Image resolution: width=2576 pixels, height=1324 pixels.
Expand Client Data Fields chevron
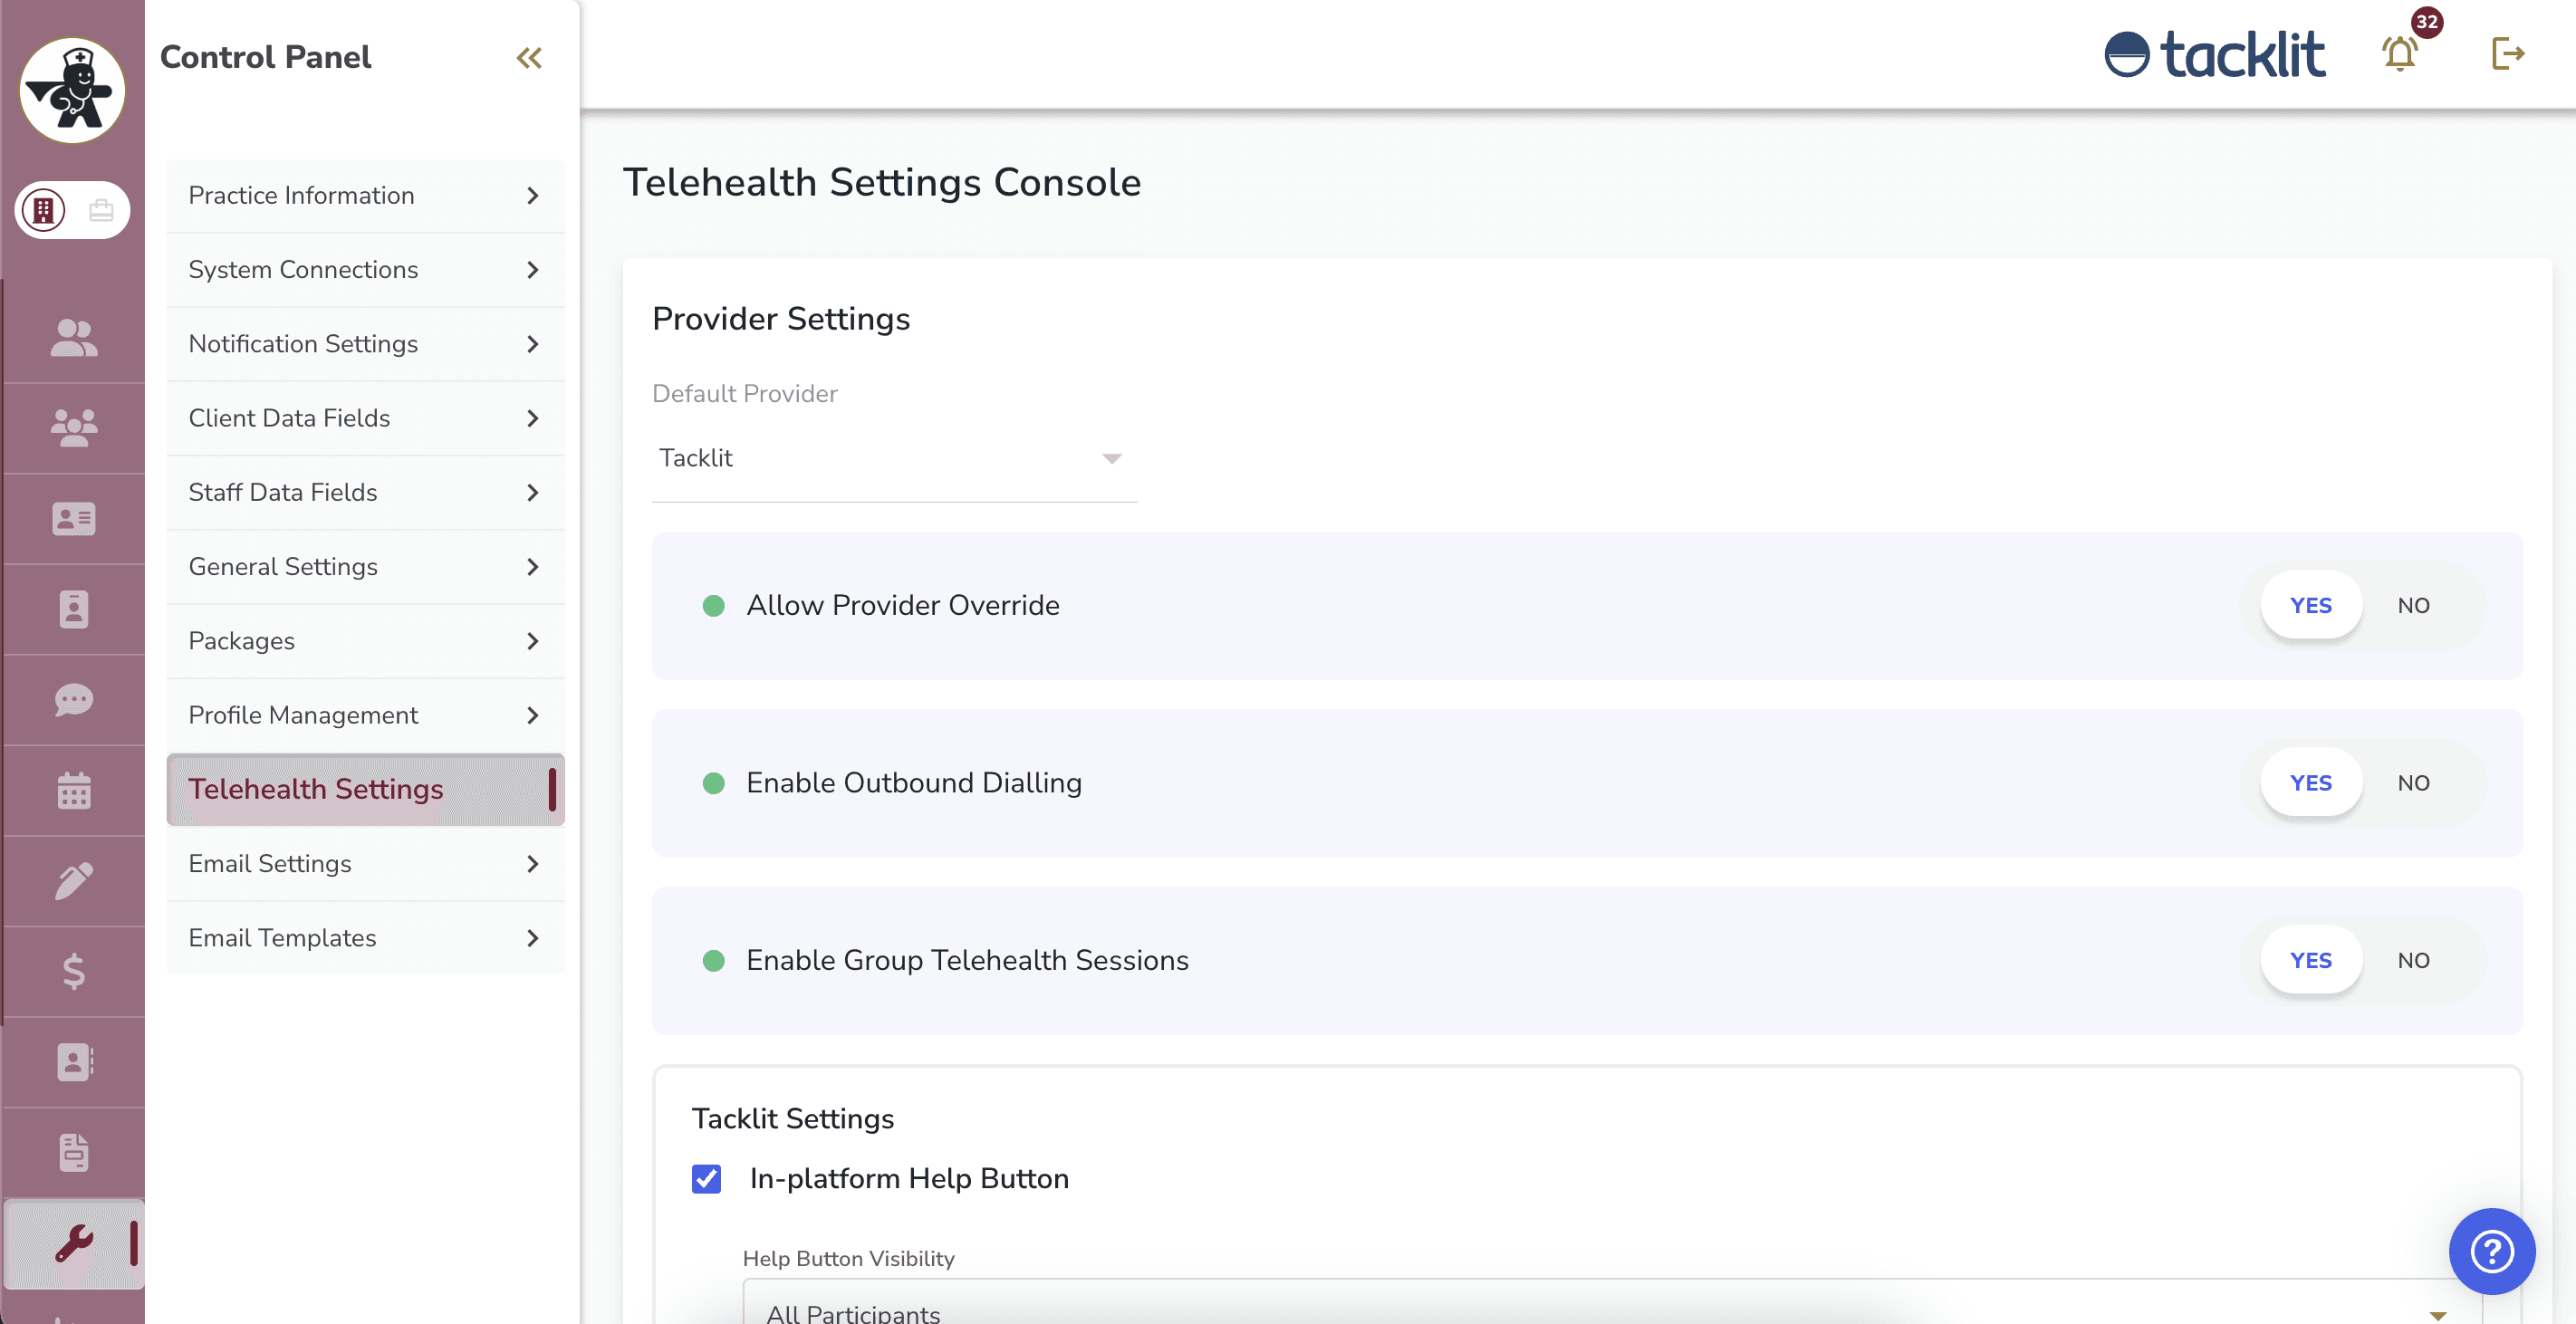coord(532,418)
